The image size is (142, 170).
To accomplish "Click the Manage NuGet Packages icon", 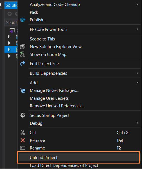I will click(x=23, y=90).
